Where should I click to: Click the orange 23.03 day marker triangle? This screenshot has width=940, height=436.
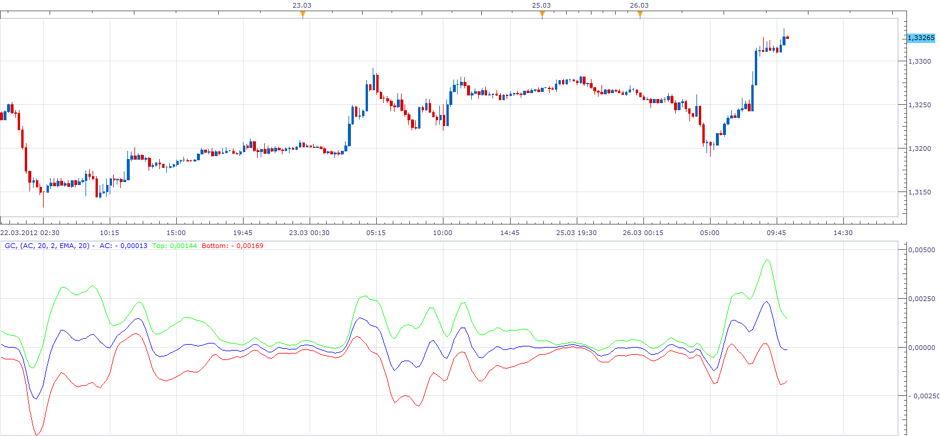303,15
